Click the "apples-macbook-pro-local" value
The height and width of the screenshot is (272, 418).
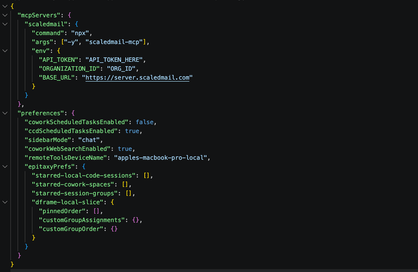160,158
